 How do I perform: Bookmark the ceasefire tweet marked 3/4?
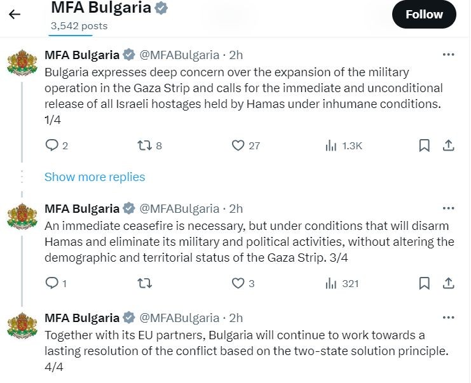pyautogui.click(x=424, y=283)
